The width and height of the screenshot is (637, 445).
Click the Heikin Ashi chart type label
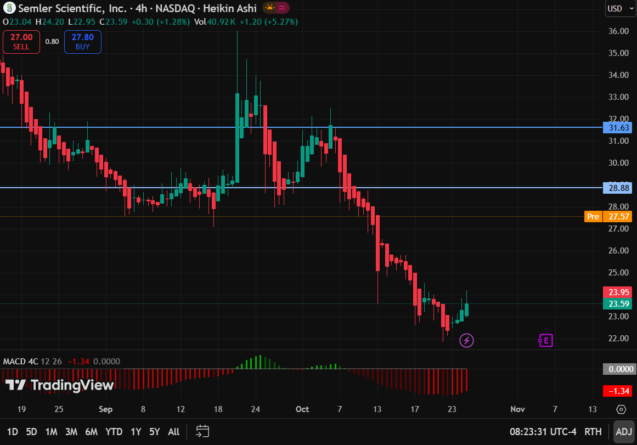[x=230, y=8]
